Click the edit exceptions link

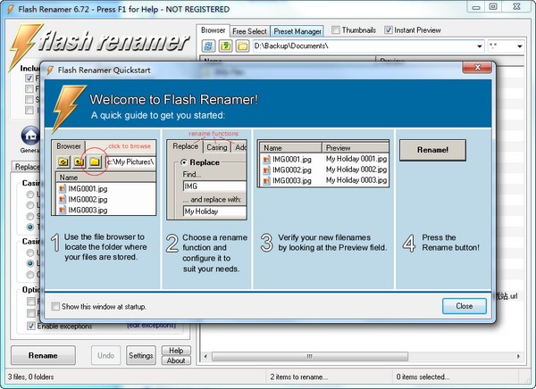pyautogui.click(x=152, y=325)
